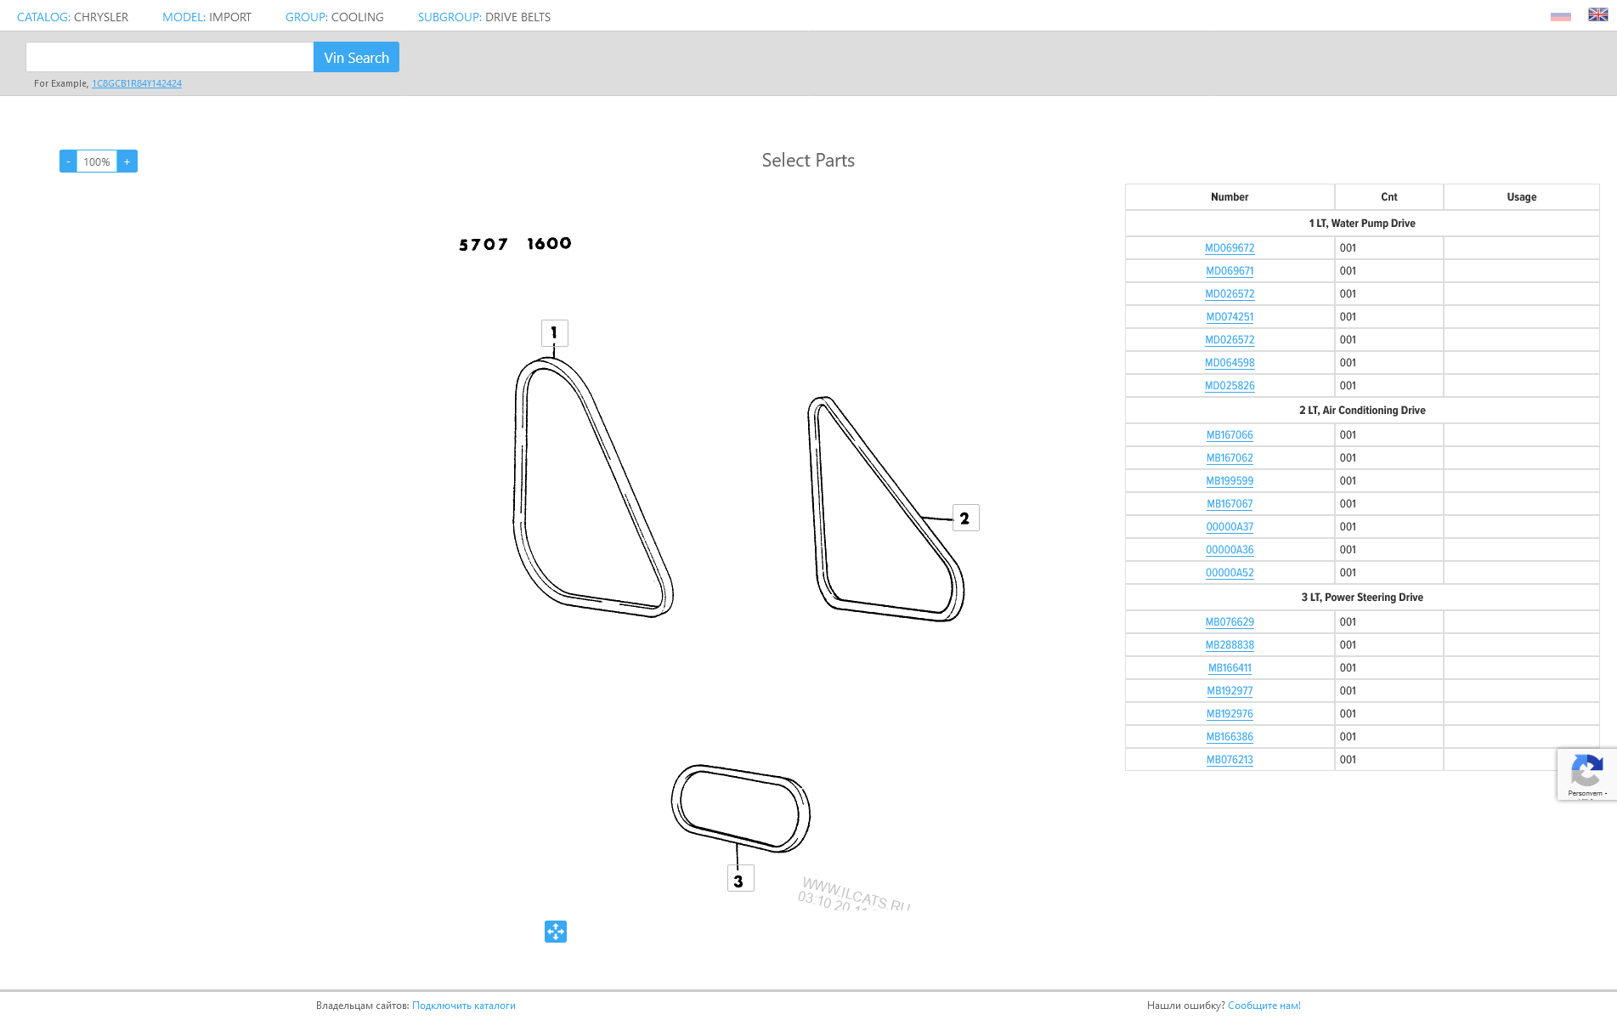Viewport: 1617px width, 1020px height.
Task: Zoom in with the plus button
Action: pos(127,161)
